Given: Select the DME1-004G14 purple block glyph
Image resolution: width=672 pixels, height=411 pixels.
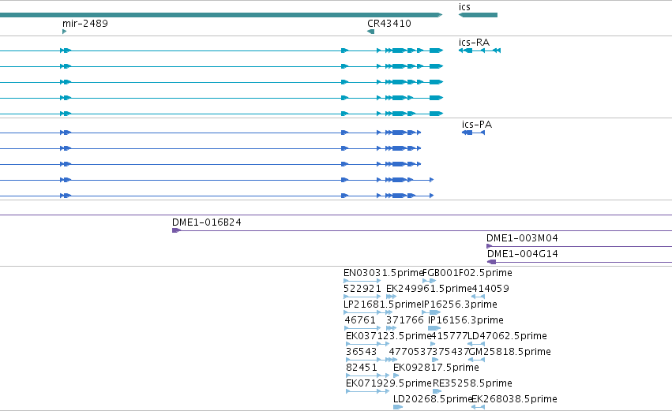Looking at the screenshot, I should click(x=492, y=262).
